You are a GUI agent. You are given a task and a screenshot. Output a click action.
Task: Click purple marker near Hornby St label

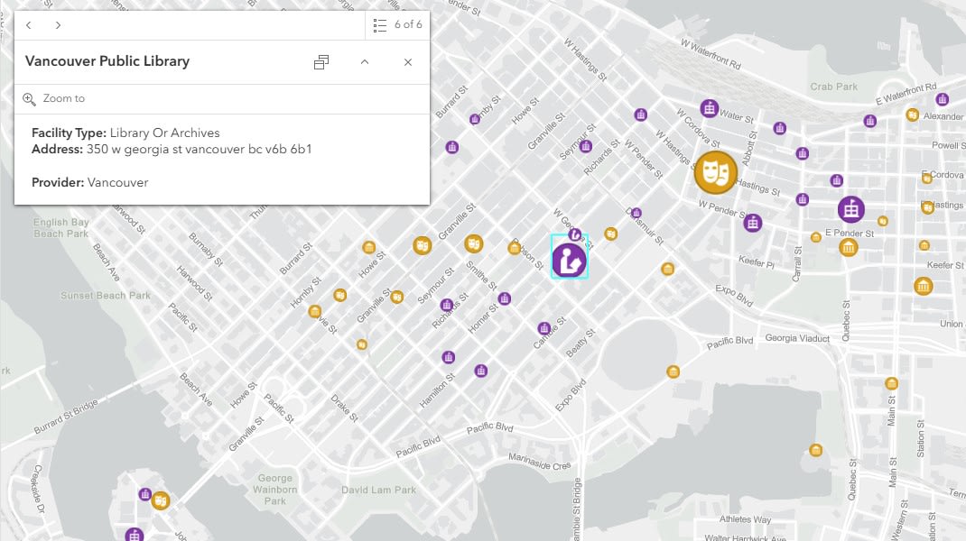coord(474,119)
